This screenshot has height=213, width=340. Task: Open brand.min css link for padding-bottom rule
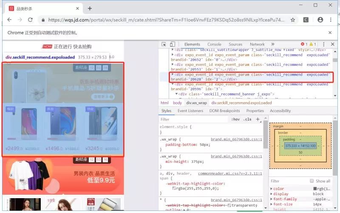(x=236, y=139)
